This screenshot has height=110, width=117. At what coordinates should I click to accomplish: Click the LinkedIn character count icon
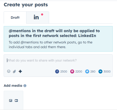point(100,71)
